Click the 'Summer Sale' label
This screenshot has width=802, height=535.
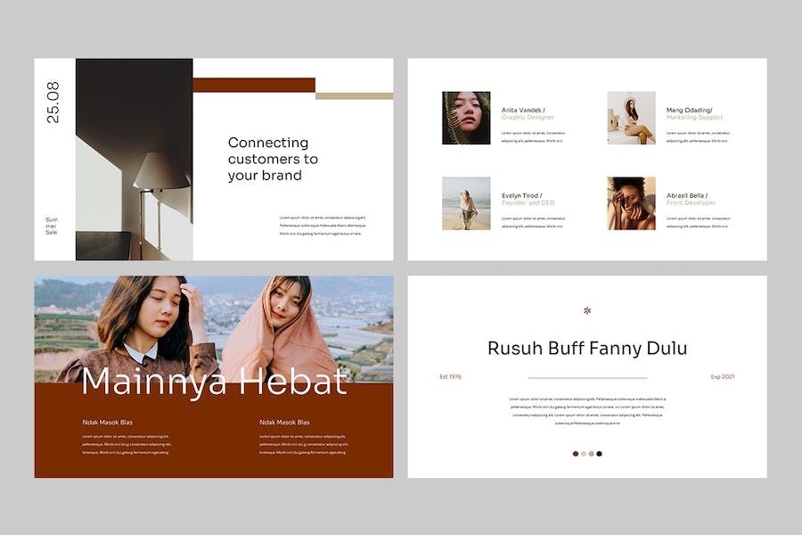pyautogui.click(x=51, y=226)
